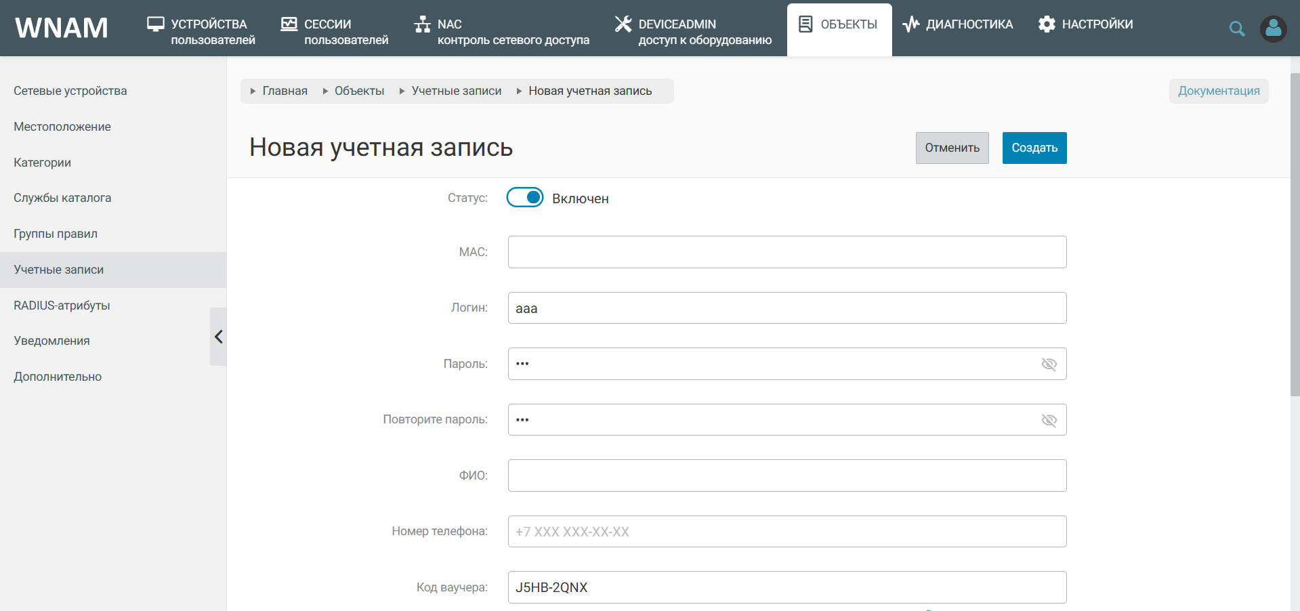Toggle the Статус switch off

coord(525,197)
